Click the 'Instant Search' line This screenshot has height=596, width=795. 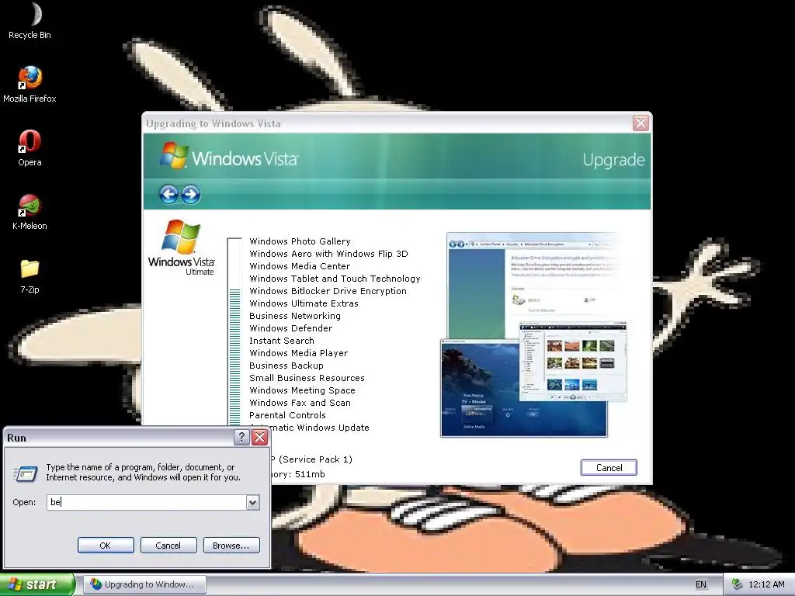coord(282,341)
